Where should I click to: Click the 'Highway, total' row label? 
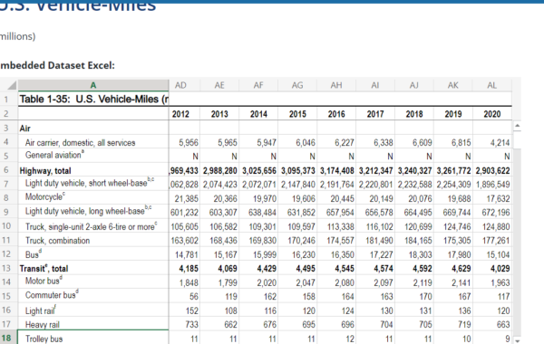[45, 171]
